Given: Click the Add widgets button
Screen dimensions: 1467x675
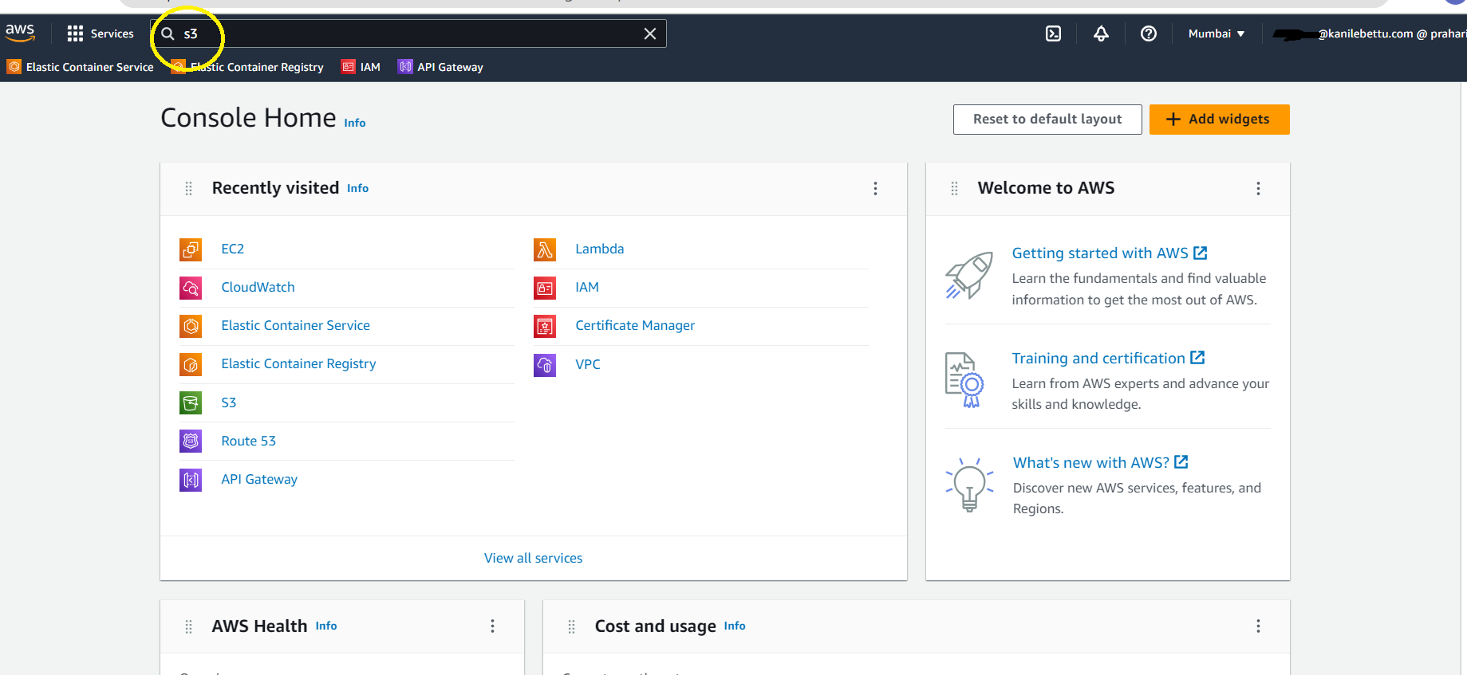Looking at the screenshot, I should (x=1219, y=120).
